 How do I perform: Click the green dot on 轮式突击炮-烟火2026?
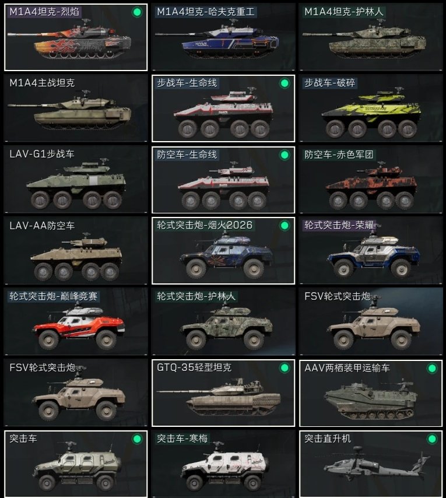285,226
